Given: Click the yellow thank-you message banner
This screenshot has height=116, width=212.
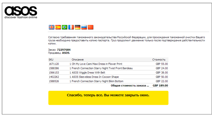Looking at the screenshot, I should click(108, 98).
